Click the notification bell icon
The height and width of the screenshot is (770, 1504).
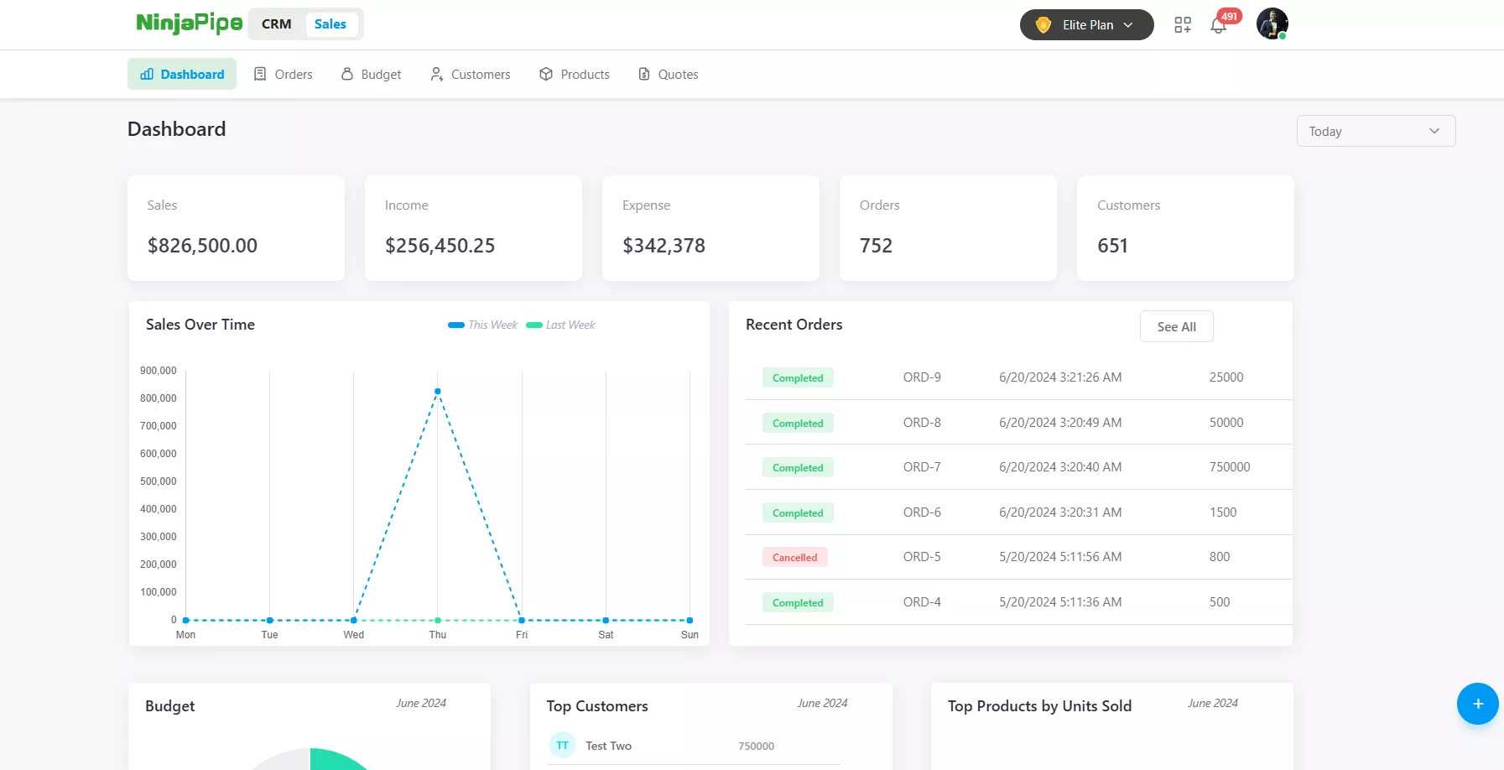coord(1218,26)
